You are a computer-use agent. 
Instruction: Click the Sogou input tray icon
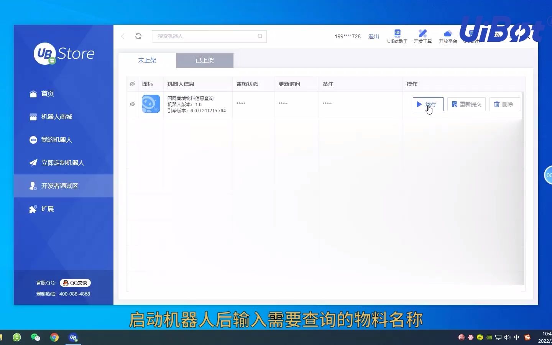[x=527, y=337]
